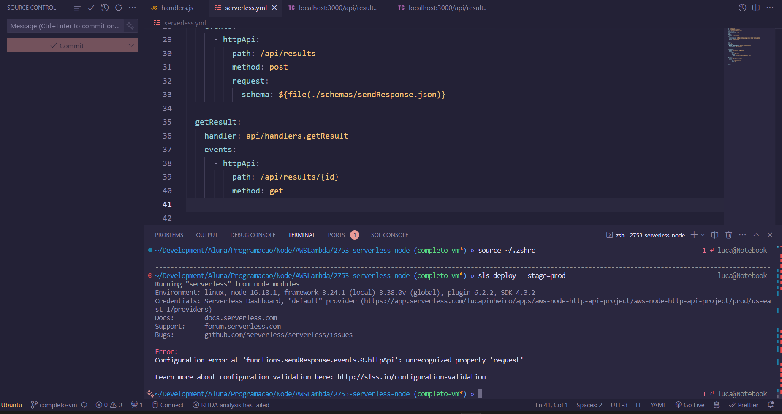Click the error decoration on the sls deploy command
Screen dimensions: 782x414
pyautogui.click(x=150, y=275)
